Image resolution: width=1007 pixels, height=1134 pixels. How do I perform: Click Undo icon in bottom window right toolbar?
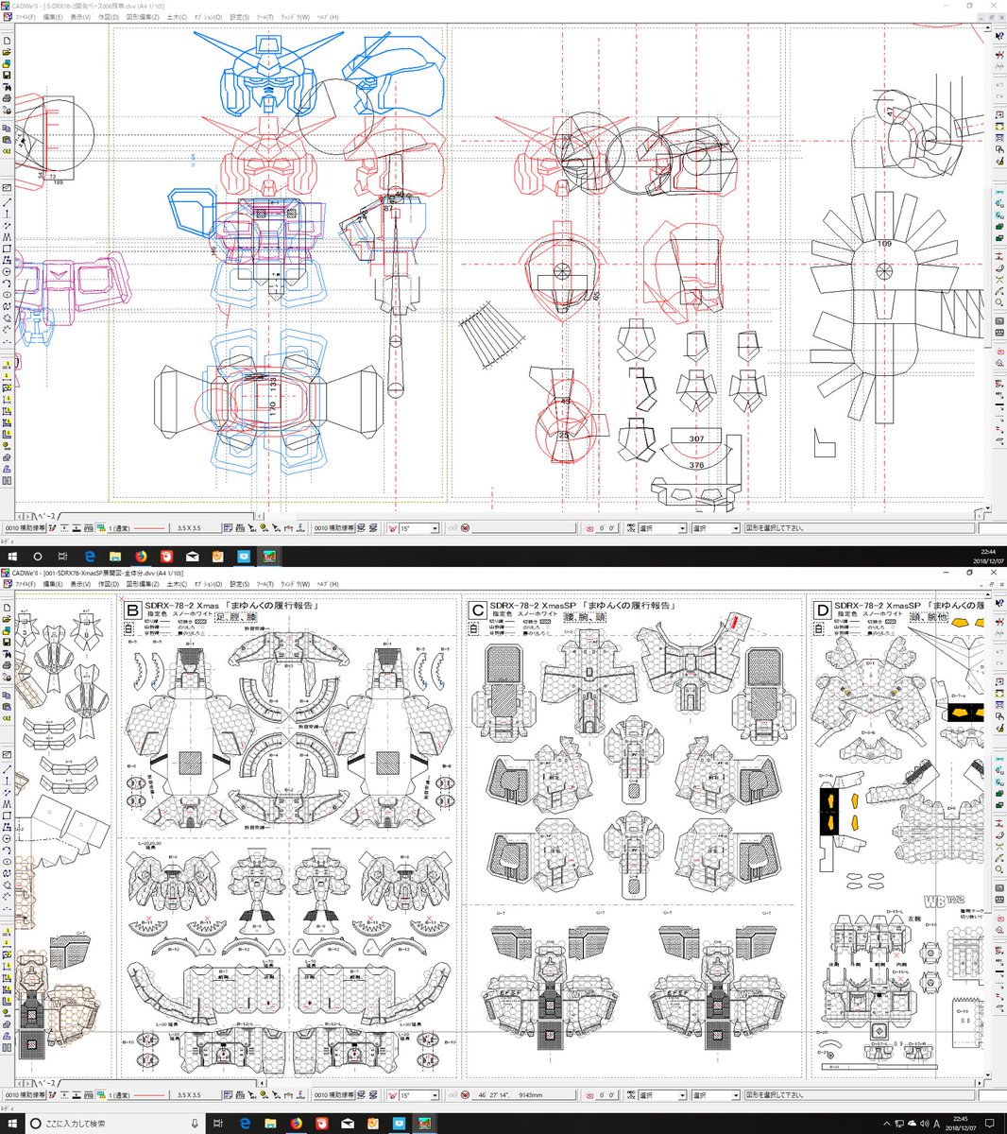point(999,653)
